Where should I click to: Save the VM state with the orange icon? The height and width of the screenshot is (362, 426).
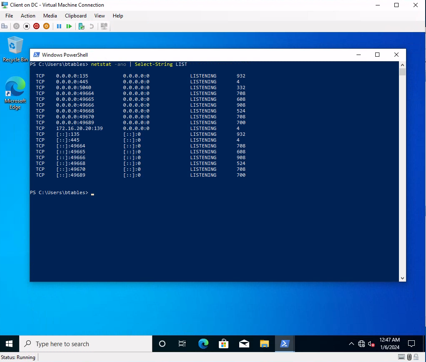tap(47, 26)
